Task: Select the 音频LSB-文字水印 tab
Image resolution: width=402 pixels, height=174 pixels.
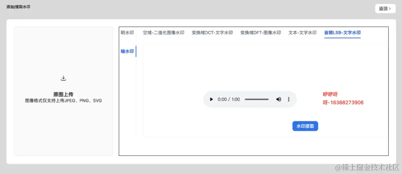Action: (342, 33)
